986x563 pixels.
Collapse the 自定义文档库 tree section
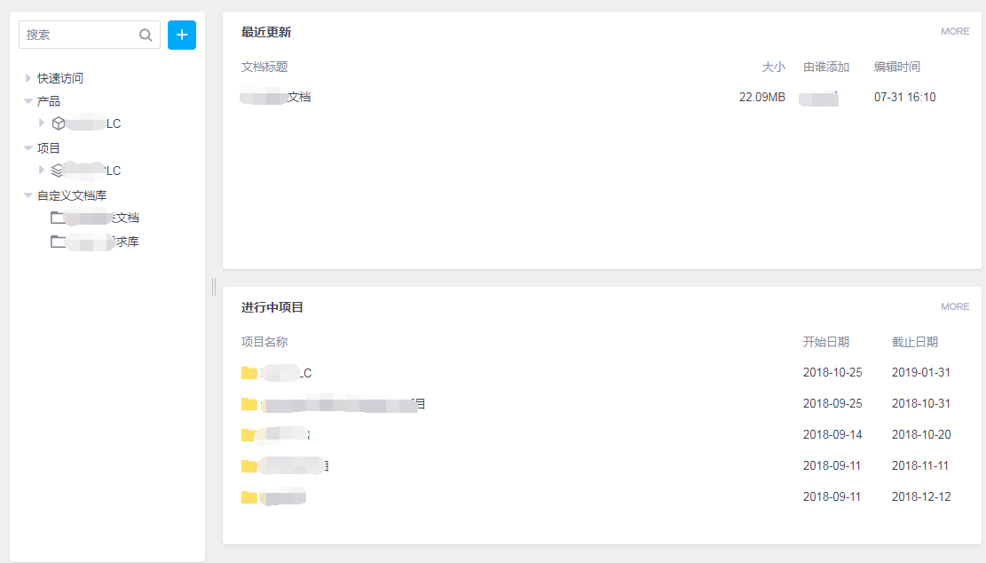click(28, 195)
